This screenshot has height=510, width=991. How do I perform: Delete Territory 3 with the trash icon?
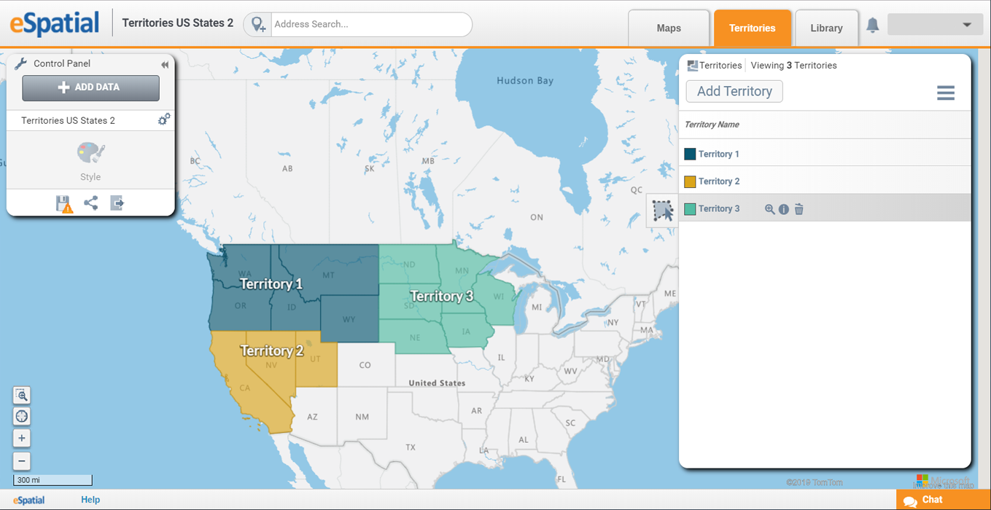pos(799,209)
